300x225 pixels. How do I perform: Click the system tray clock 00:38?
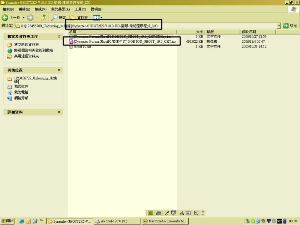tap(293, 221)
